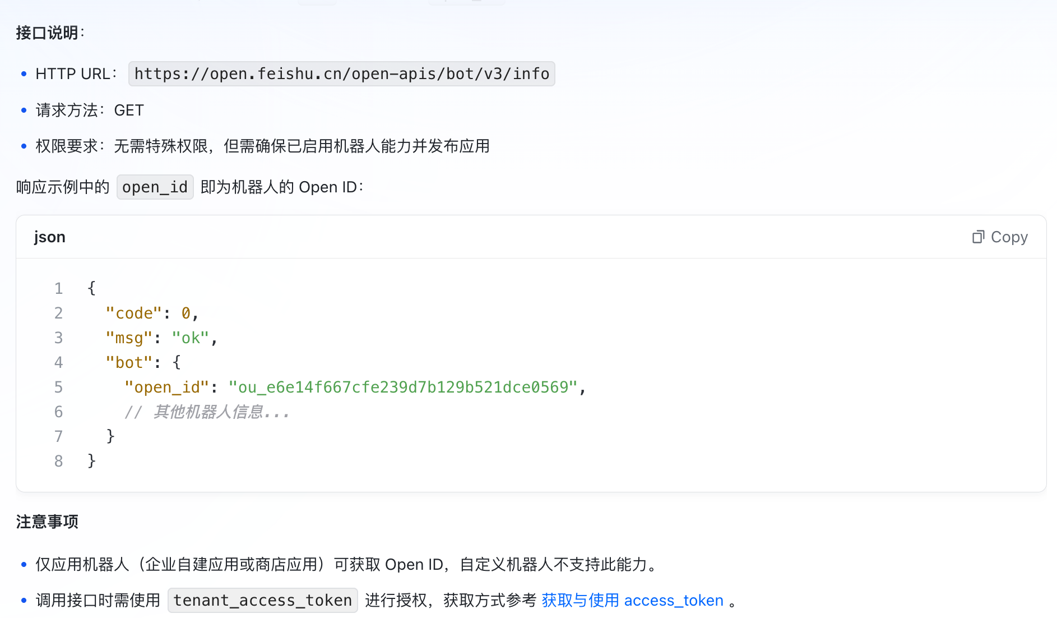Select the ou_e6e14f667cfe open_id value
Image resolution: width=1057 pixels, height=618 pixels.
[402, 388]
